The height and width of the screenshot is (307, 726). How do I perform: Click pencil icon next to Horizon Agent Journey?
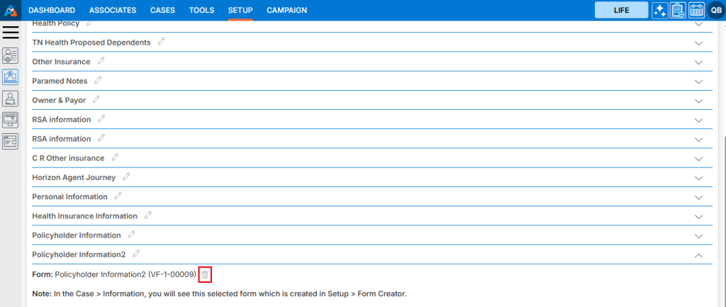127,177
